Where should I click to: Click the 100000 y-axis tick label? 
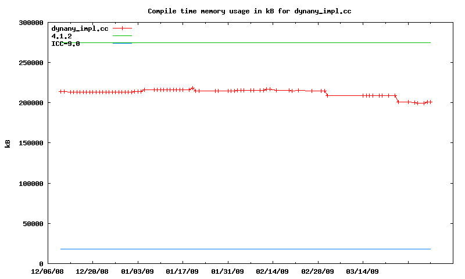[31, 184]
